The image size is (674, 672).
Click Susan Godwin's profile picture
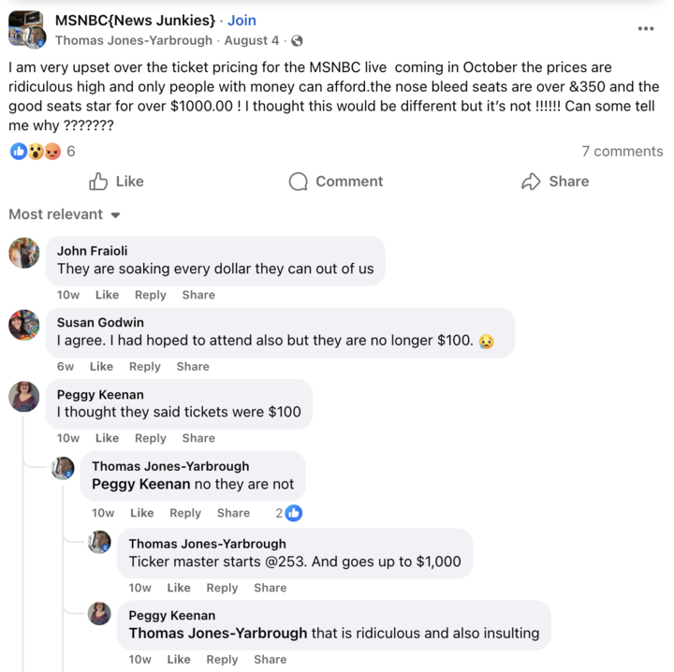tap(24, 325)
